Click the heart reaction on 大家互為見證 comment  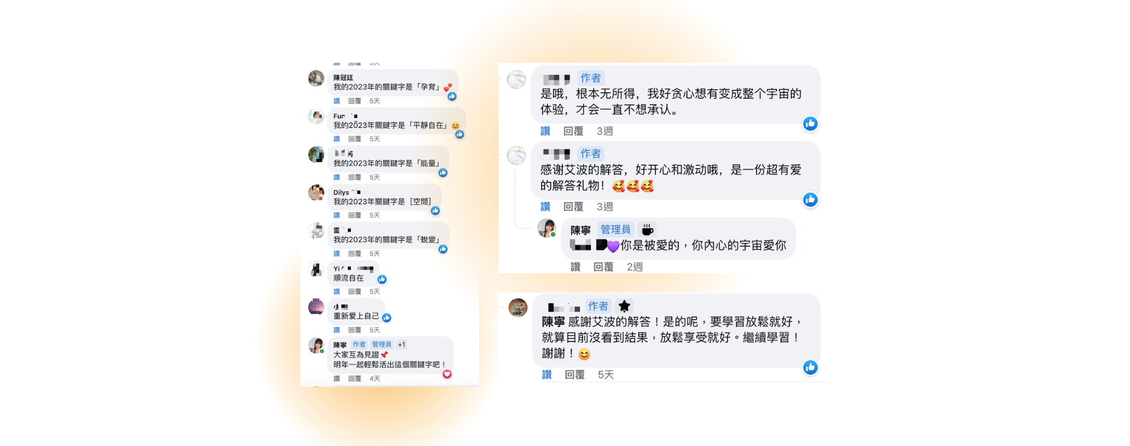point(447,374)
